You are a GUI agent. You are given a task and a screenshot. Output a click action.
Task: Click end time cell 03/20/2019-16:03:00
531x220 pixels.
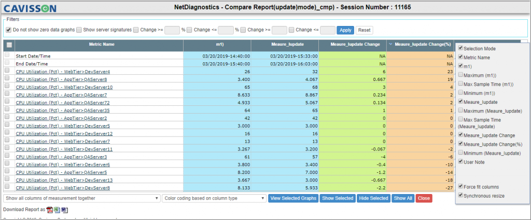(x=294, y=64)
